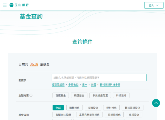Select the 聯博投信 fund company
This screenshot has width=165, height=120.
75,108
